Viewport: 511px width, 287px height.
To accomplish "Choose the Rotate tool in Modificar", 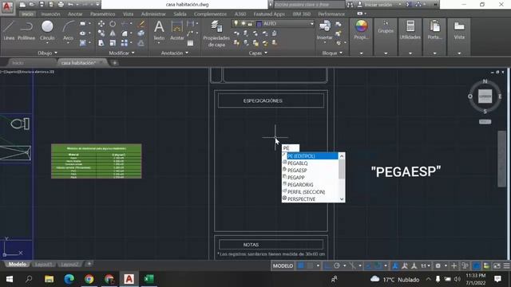I will tap(113, 24).
